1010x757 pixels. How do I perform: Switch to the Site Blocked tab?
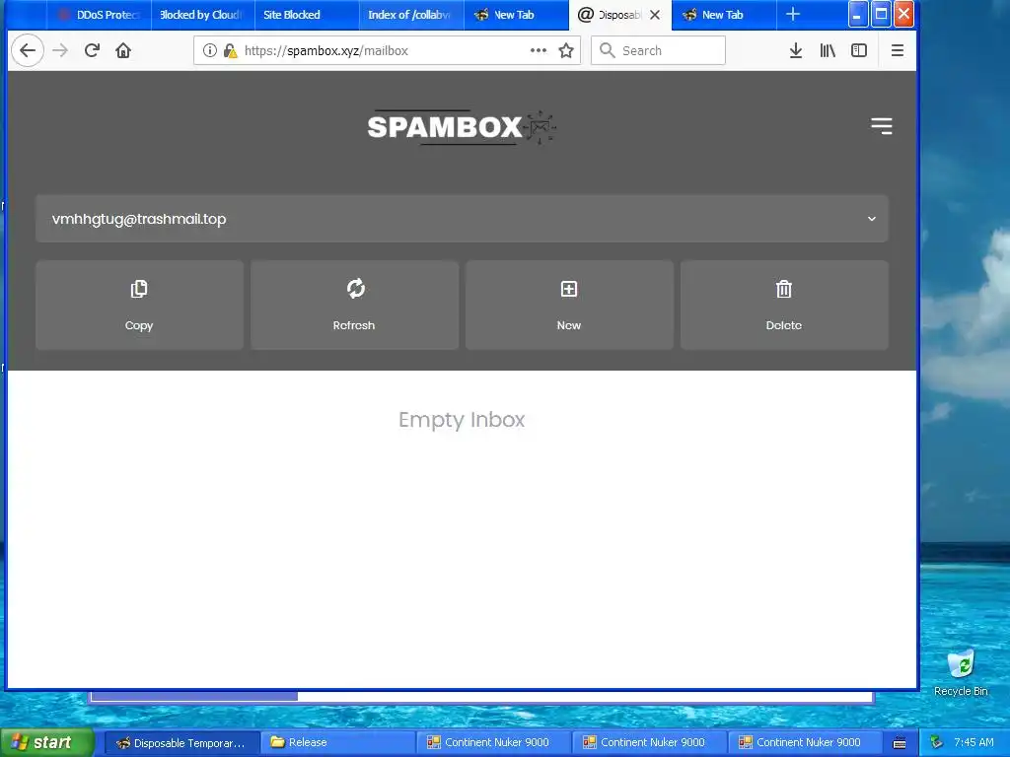tap(308, 15)
